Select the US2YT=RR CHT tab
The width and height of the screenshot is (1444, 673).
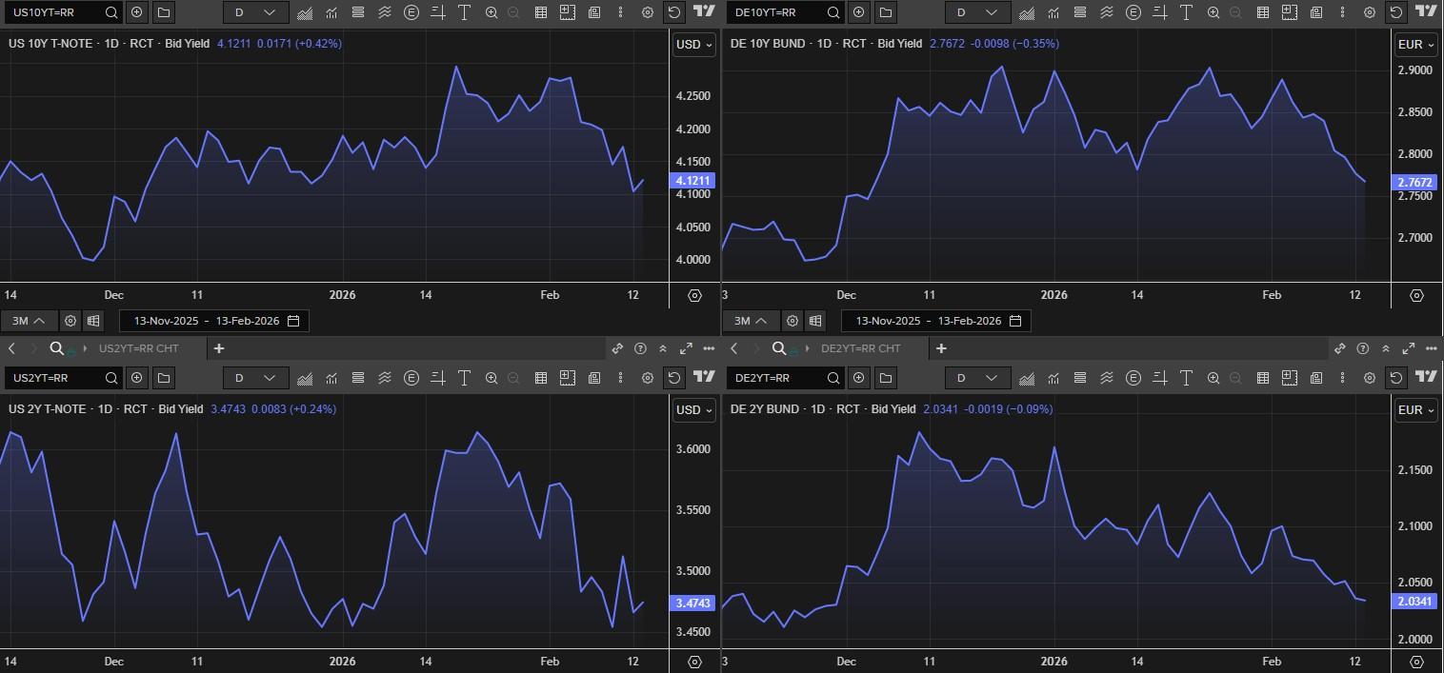(x=138, y=348)
